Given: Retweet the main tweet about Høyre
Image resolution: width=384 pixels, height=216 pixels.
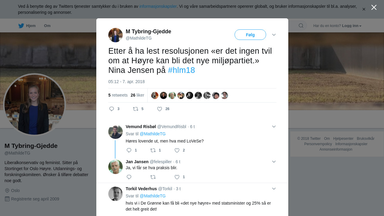Looking at the screenshot, I should click(x=136, y=109).
